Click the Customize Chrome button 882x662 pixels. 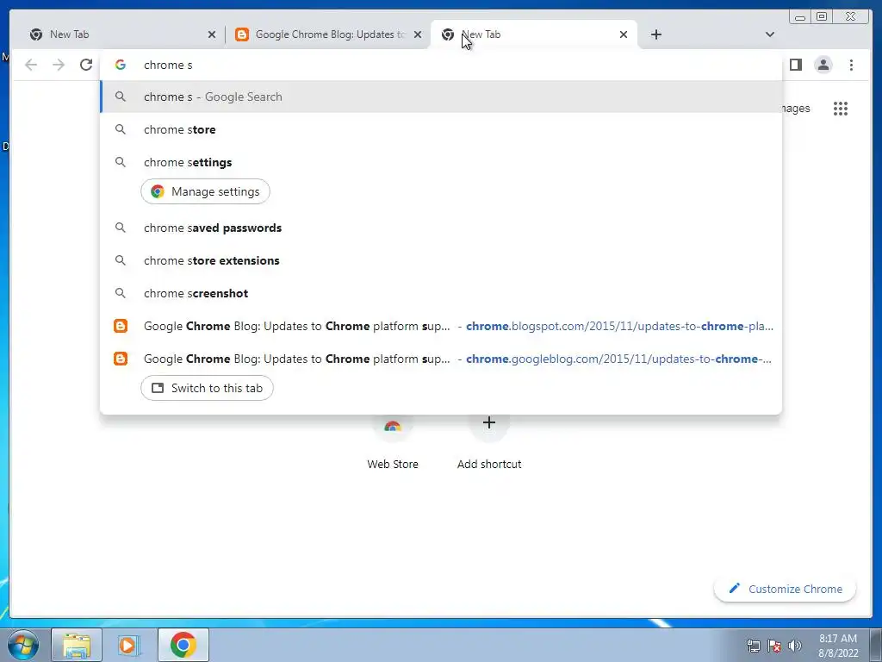786,589
